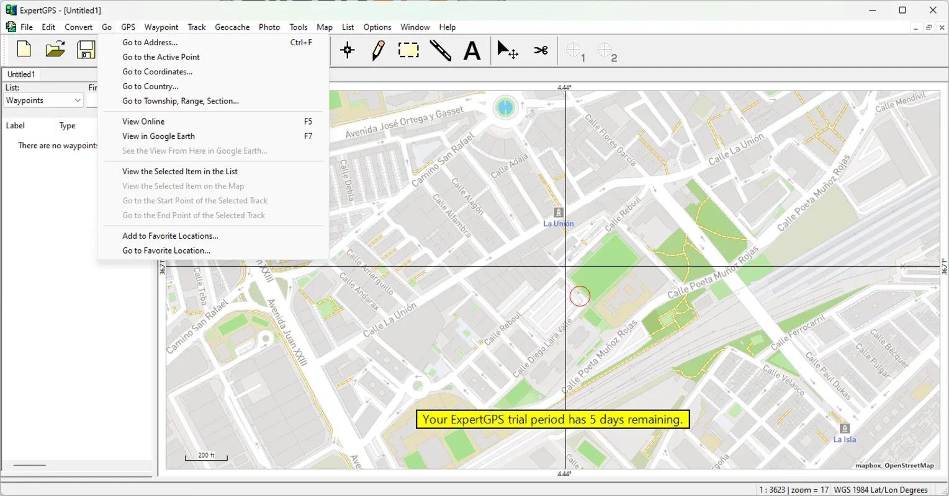Select the Measure ruler tool
This screenshot has height=496, width=949.
click(441, 50)
